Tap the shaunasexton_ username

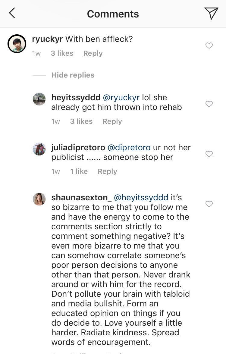(81, 198)
